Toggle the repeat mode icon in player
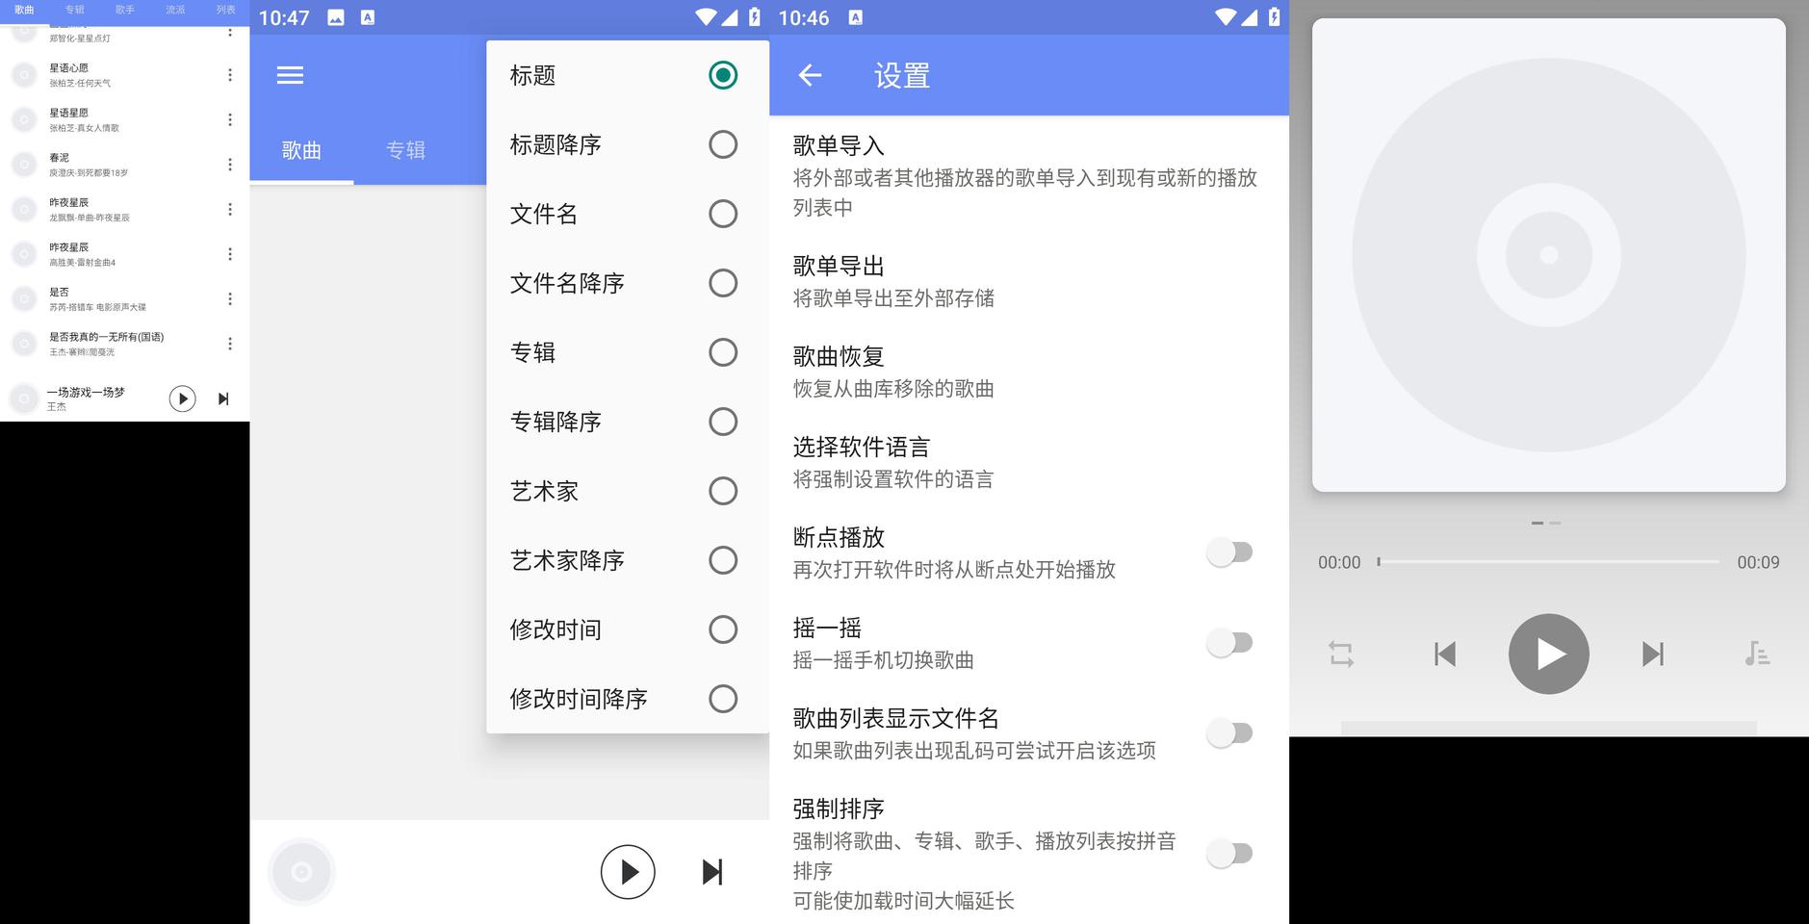 tap(1341, 654)
